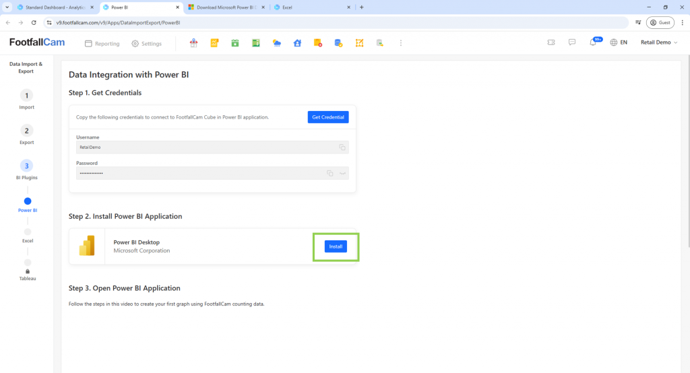Open the yellow chart report icon
This screenshot has width=690, height=373.
[x=214, y=42]
